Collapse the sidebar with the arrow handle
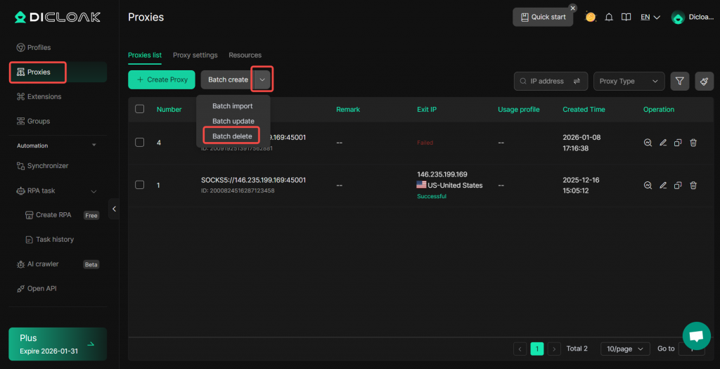720x369 pixels. coord(114,209)
